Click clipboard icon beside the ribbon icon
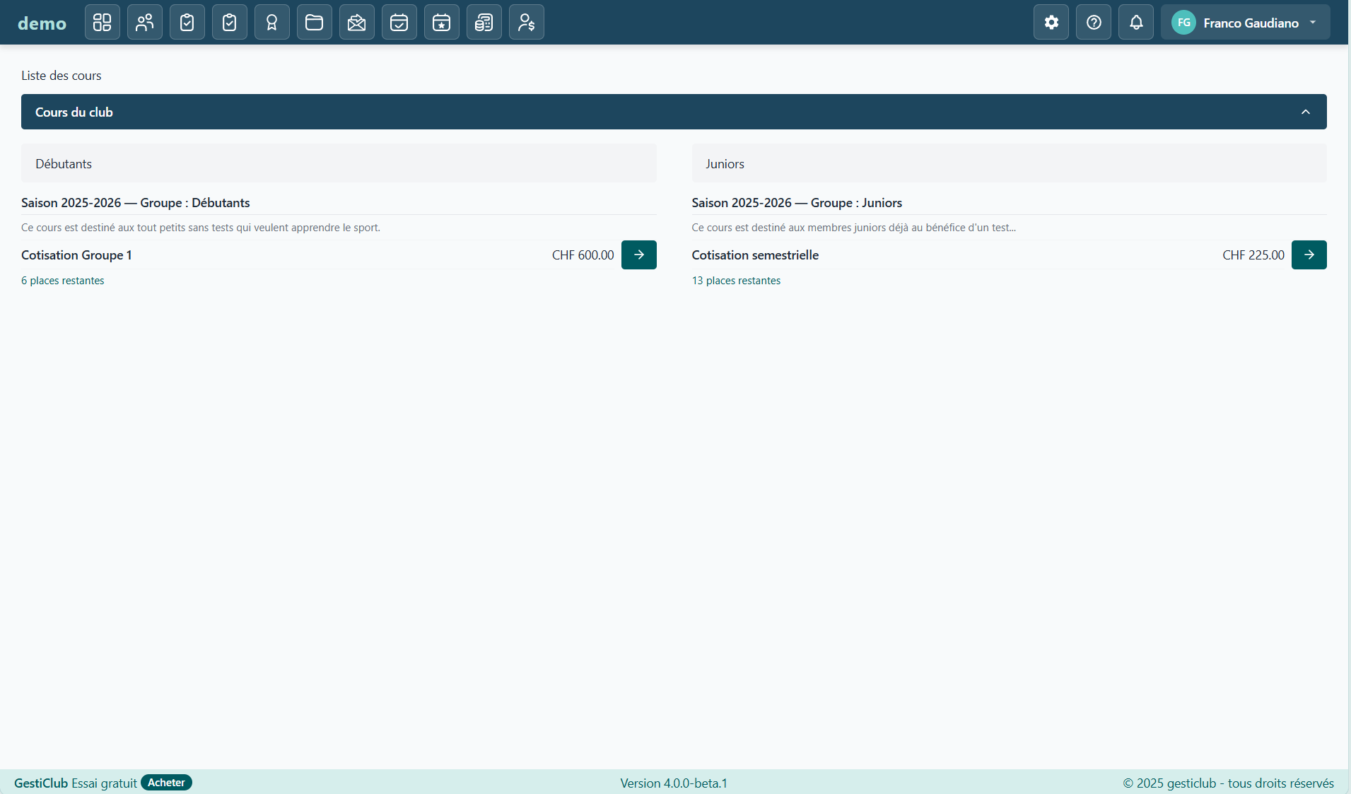 [230, 22]
